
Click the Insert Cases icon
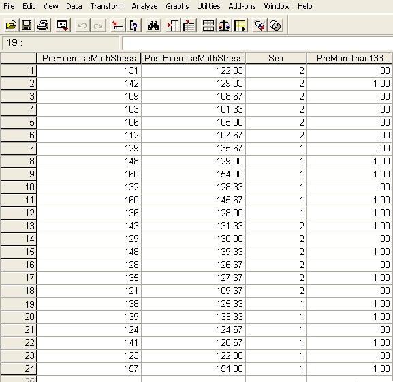tap(173, 25)
